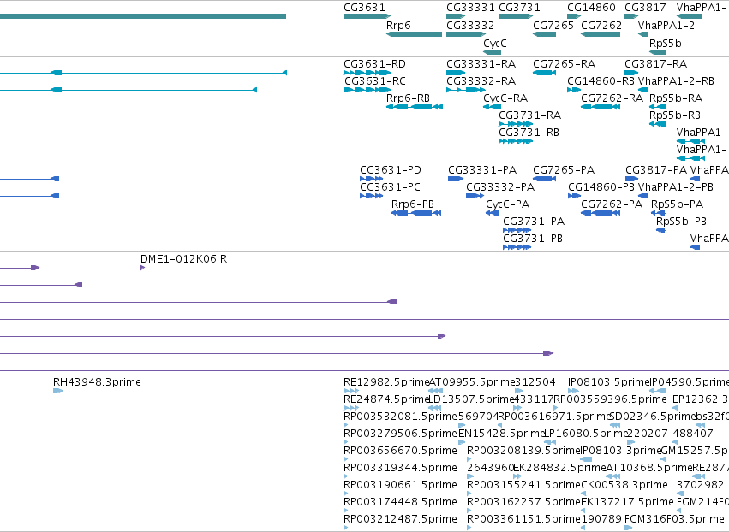This screenshot has width=729, height=532.
Task: Select protein CG7262-PA
Action: [x=612, y=204]
